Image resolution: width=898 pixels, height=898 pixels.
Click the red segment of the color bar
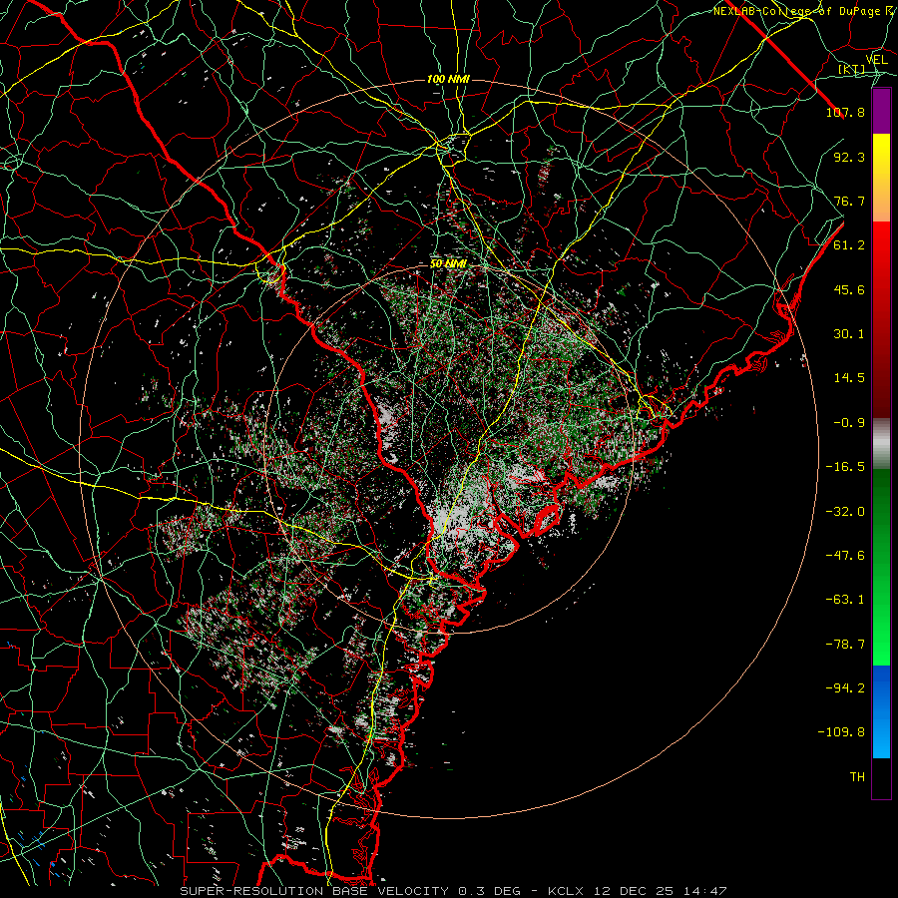click(881, 319)
